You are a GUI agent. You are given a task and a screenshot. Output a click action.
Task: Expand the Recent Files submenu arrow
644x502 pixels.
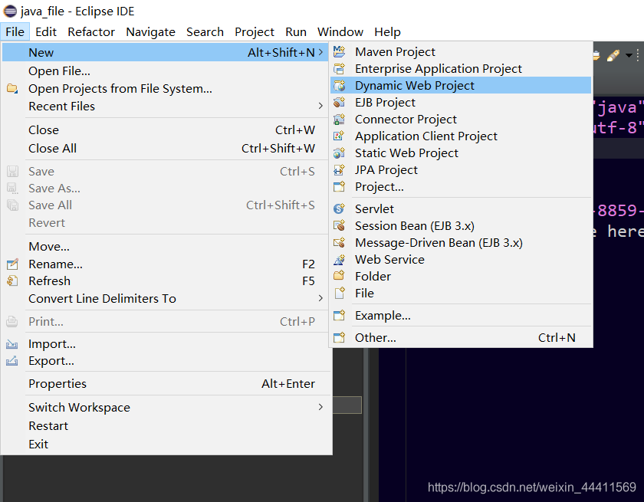click(320, 106)
